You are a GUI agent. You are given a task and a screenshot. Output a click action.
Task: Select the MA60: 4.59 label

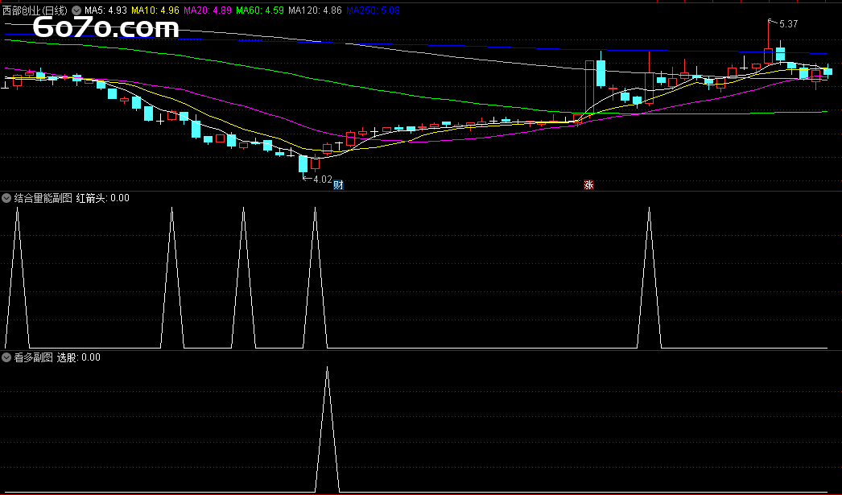pyautogui.click(x=260, y=10)
